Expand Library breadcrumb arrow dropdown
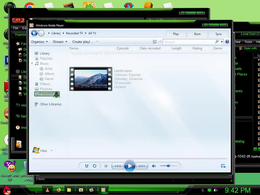 [49, 33]
